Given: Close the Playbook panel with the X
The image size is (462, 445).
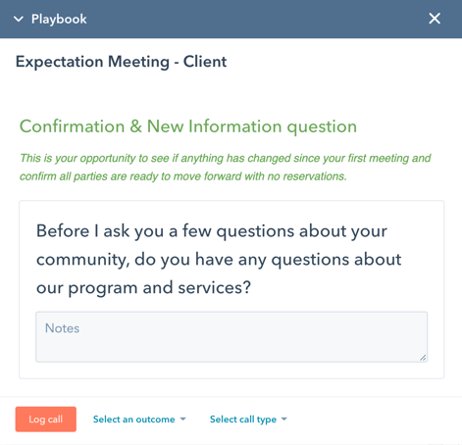Looking at the screenshot, I should [x=435, y=19].
